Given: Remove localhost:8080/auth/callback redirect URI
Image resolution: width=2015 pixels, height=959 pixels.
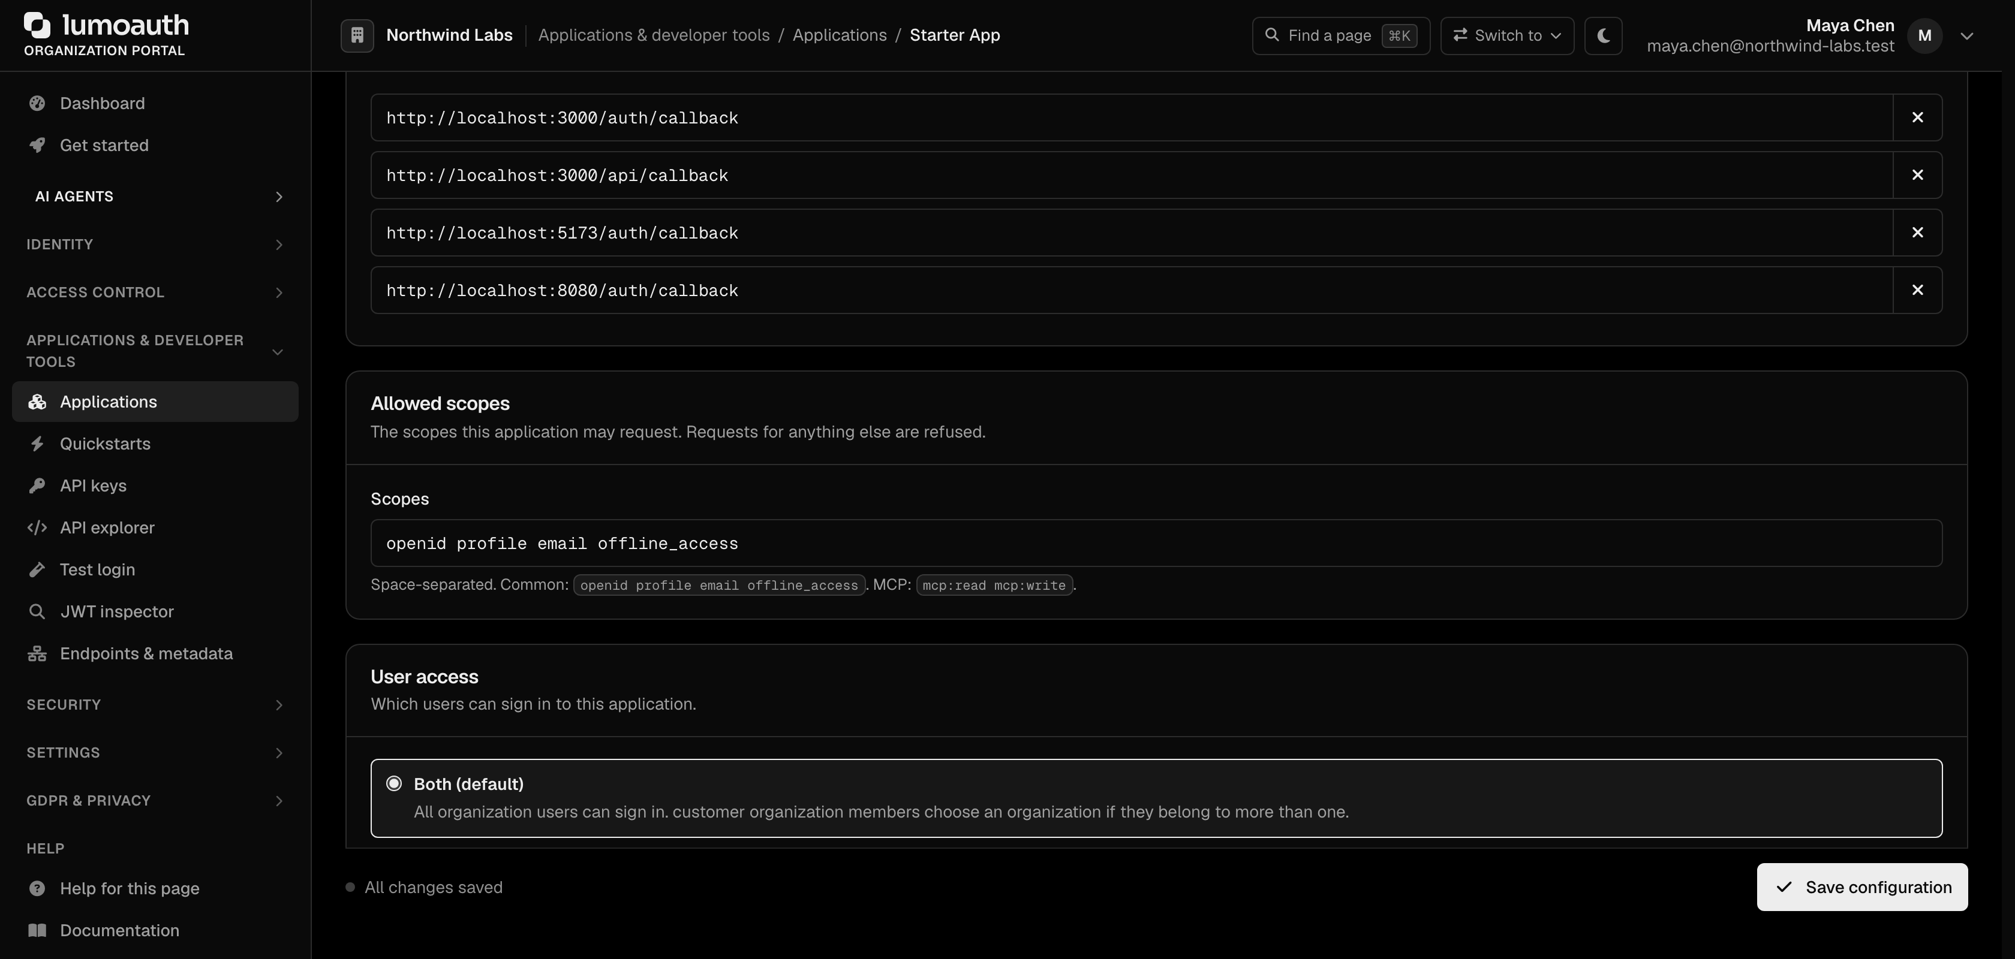Looking at the screenshot, I should [1917, 290].
